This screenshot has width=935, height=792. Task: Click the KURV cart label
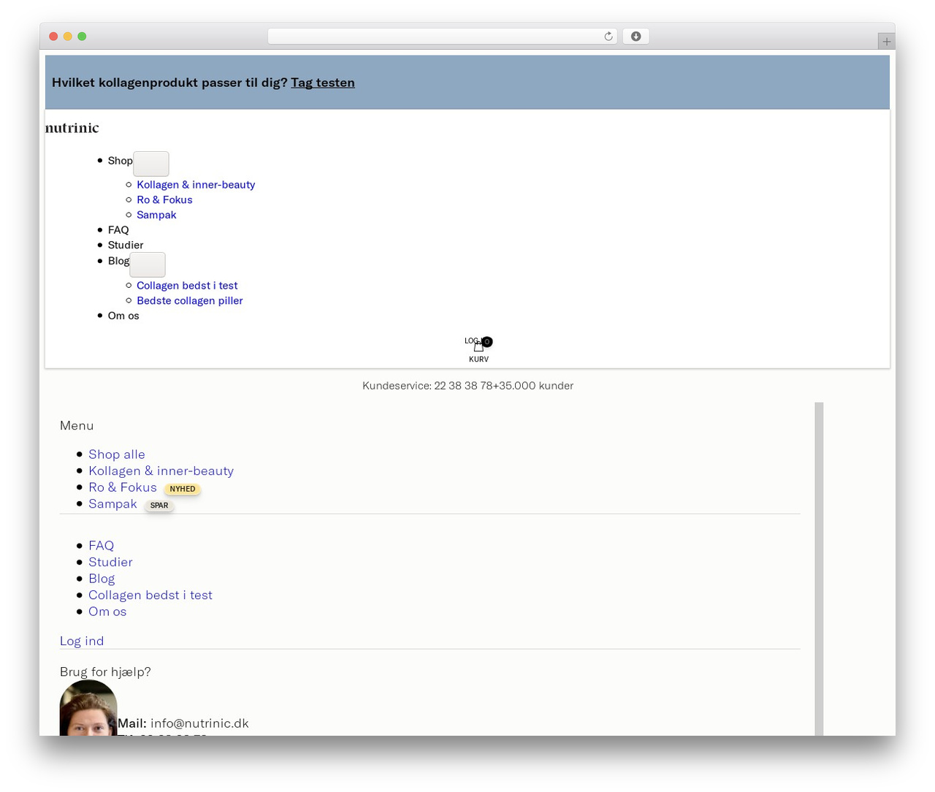click(x=479, y=359)
